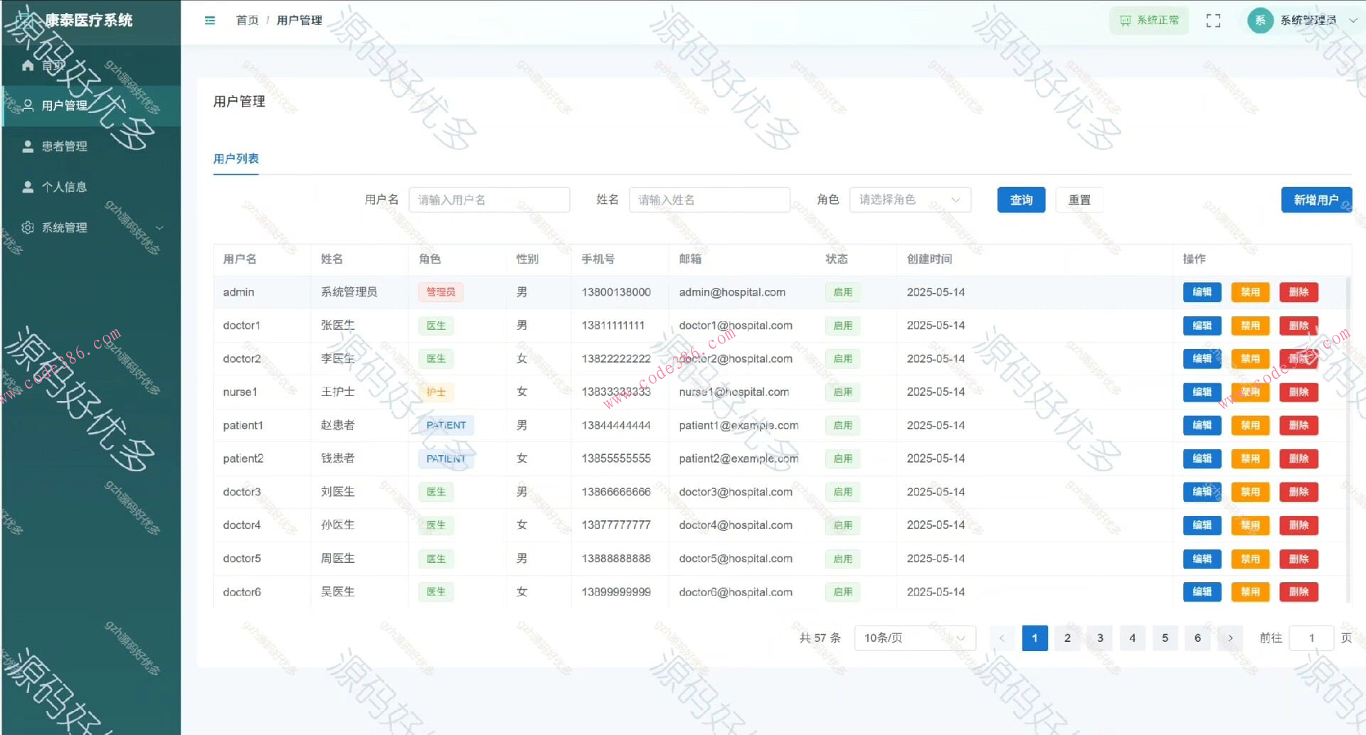1366x735 pixels.
Task: Click the admin avatar in header
Action: tap(1260, 21)
